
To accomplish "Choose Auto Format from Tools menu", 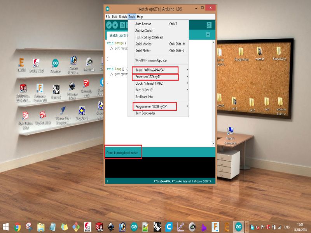I will (158, 24).
